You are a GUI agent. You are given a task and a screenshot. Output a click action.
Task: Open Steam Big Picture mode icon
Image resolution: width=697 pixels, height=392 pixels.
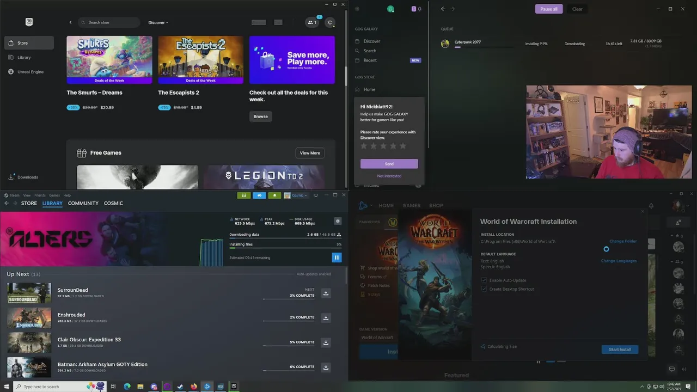(x=316, y=195)
